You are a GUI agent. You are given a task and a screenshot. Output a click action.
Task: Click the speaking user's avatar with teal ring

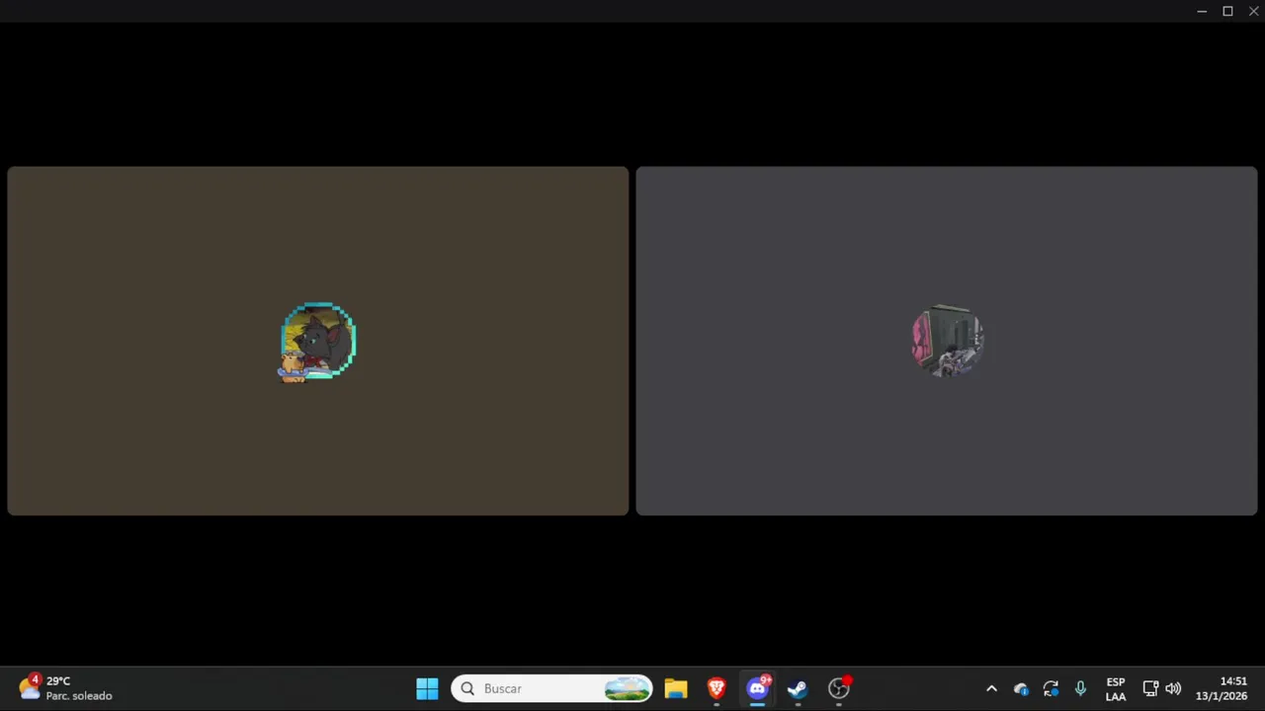point(318,342)
